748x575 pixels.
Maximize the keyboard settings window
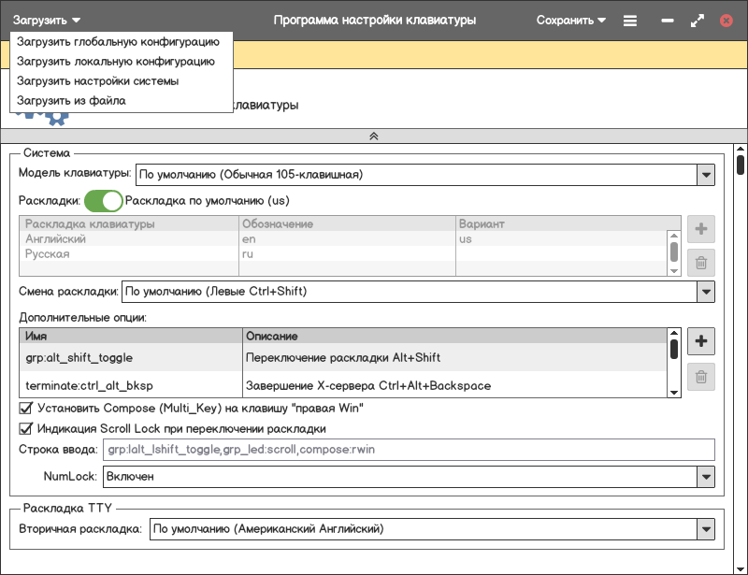tap(697, 20)
